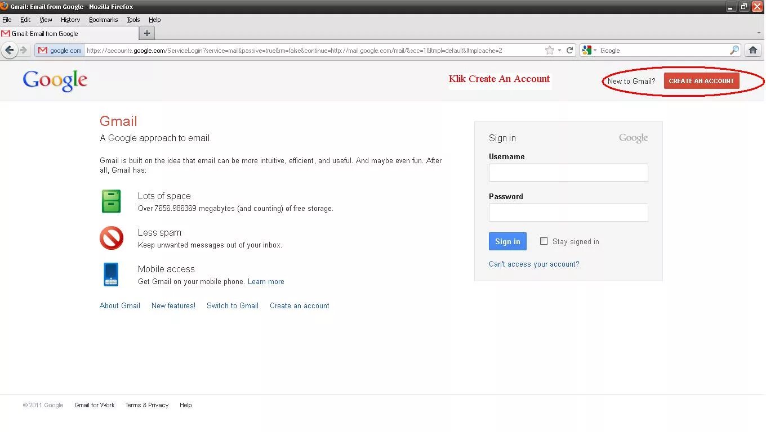This screenshot has width=766, height=432.
Task: Click the Firefox icon in title bar
Action: [x=5, y=6]
